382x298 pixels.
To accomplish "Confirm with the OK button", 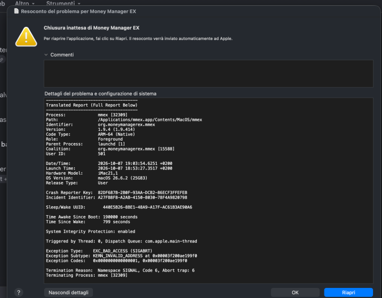I will click(295, 293).
